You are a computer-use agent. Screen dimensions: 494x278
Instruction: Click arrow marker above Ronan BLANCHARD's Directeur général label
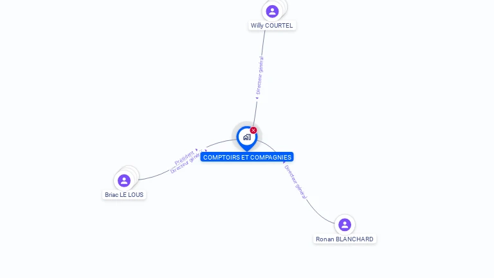(x=284, y=162)
